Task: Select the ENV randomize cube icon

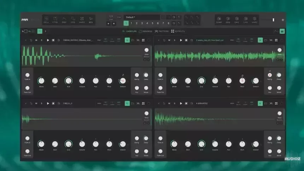Action: click(237, 20)
